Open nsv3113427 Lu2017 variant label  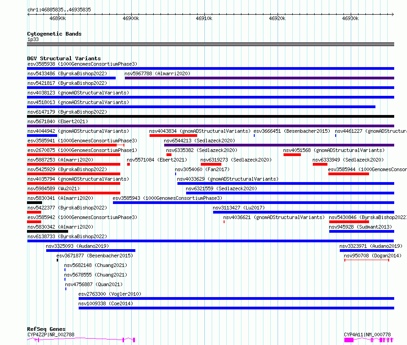tap(239, 208)
